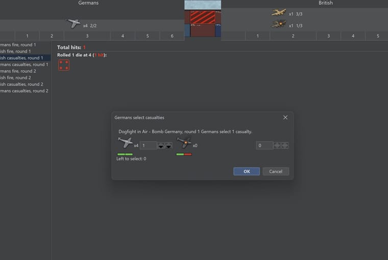
Task: Click the fighter casualty count field showing 1
Action: tap(148, 146)
